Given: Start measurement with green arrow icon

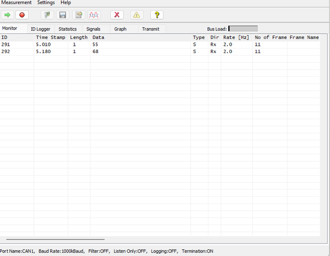Looking at the screenshot, I should coord(7,15).
